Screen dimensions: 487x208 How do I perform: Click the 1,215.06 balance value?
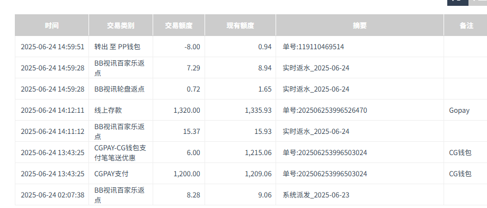tap(259, 153)
